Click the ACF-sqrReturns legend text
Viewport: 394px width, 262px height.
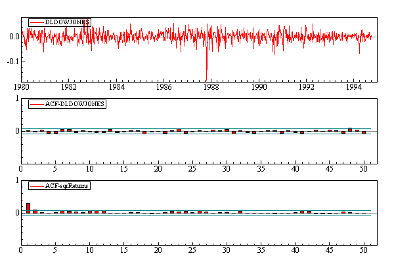(x=66, y=186)
